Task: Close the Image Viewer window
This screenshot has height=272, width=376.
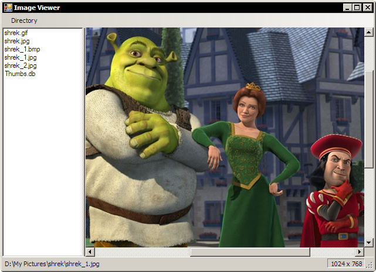Action: [367, 8]
